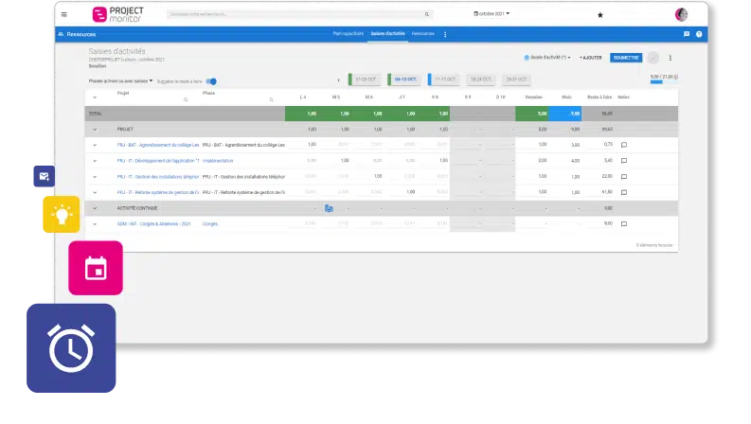Viewport: 751px width, 424px height.
Task: Select the 11-17 OCT week
Action: [444, 79]
